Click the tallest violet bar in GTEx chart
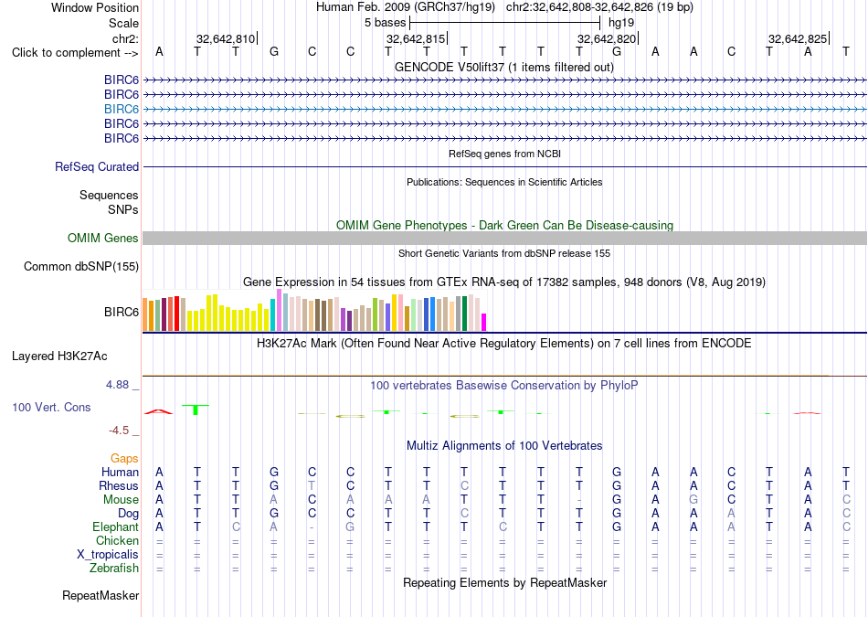 (x=279, y=310)
